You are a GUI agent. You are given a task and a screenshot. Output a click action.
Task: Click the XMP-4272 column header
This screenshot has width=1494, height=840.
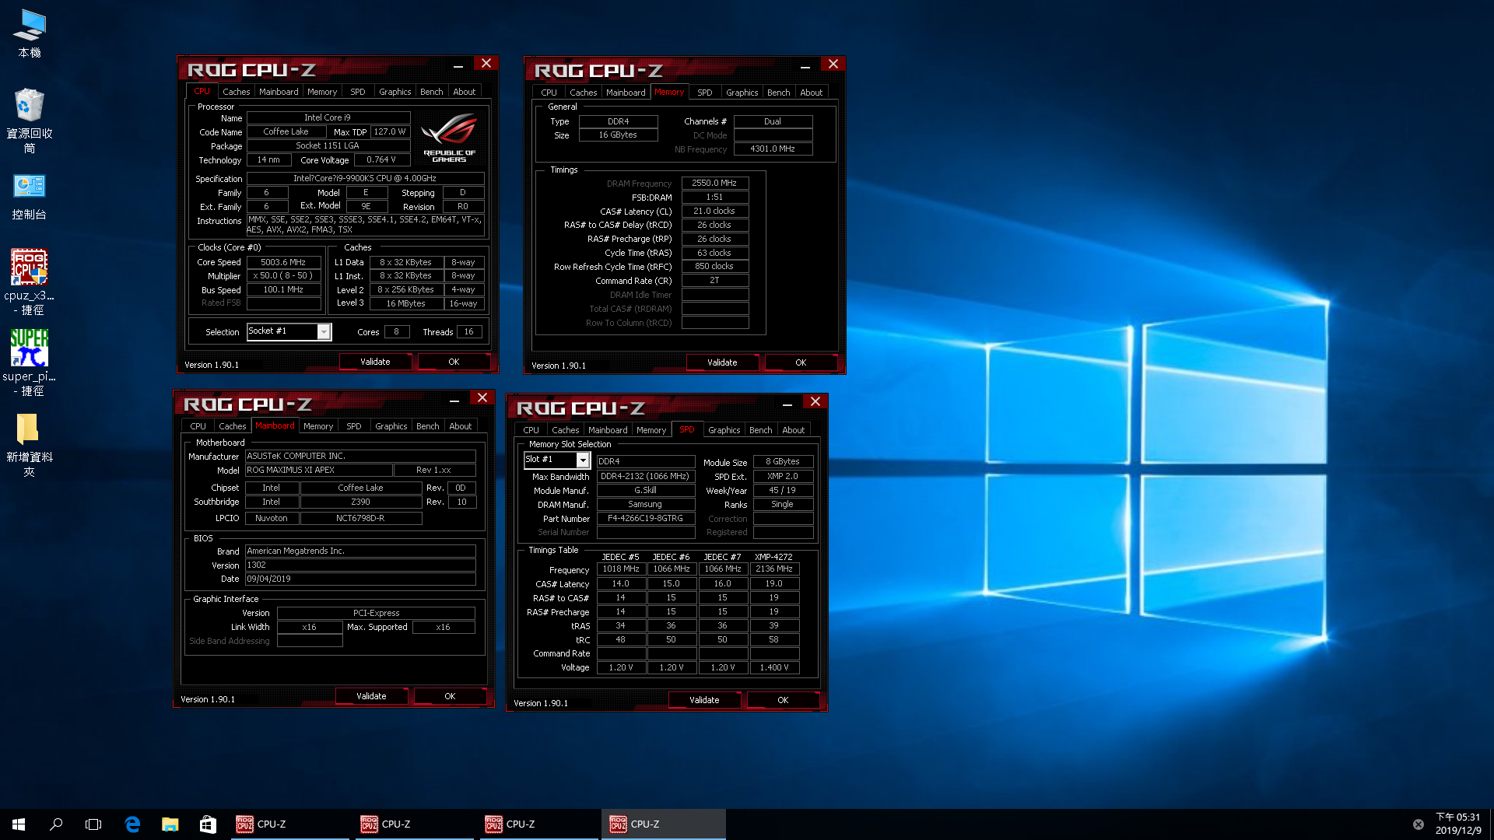(773, 557)
